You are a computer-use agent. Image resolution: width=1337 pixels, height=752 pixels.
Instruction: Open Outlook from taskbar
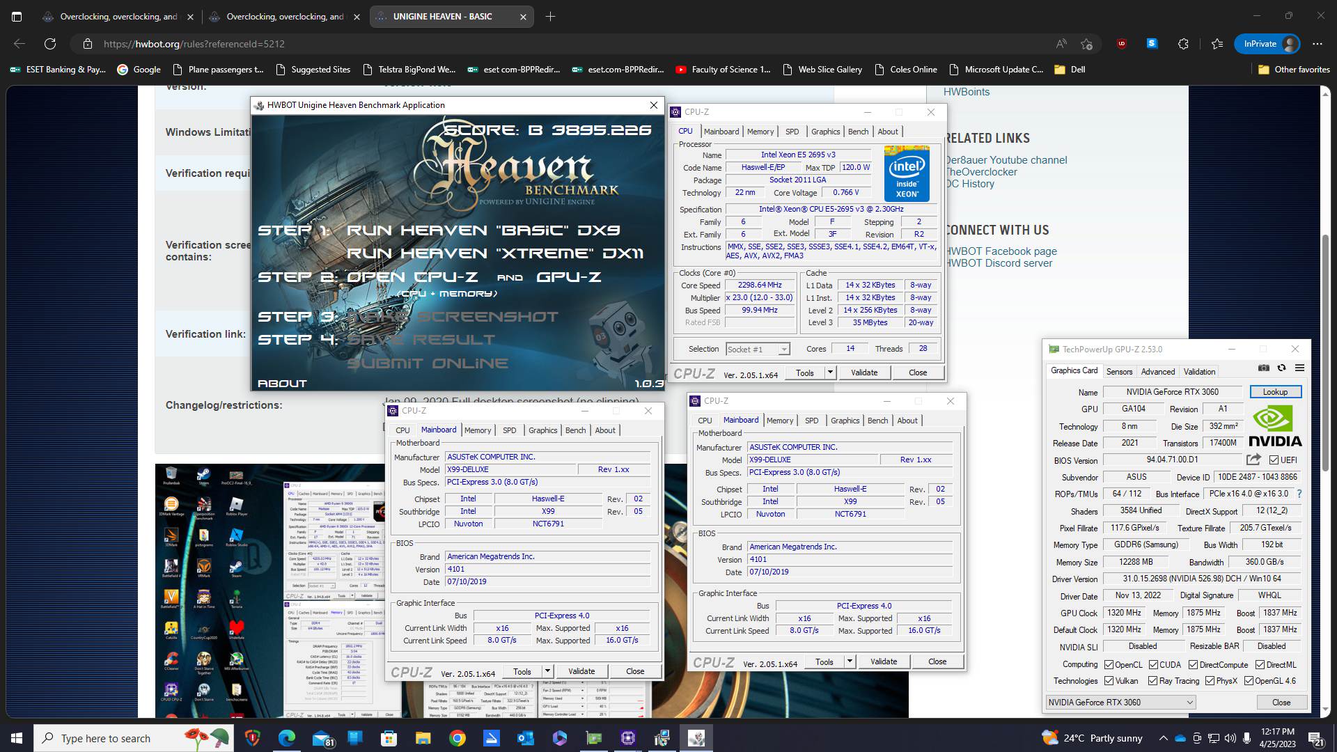[526, 738]
